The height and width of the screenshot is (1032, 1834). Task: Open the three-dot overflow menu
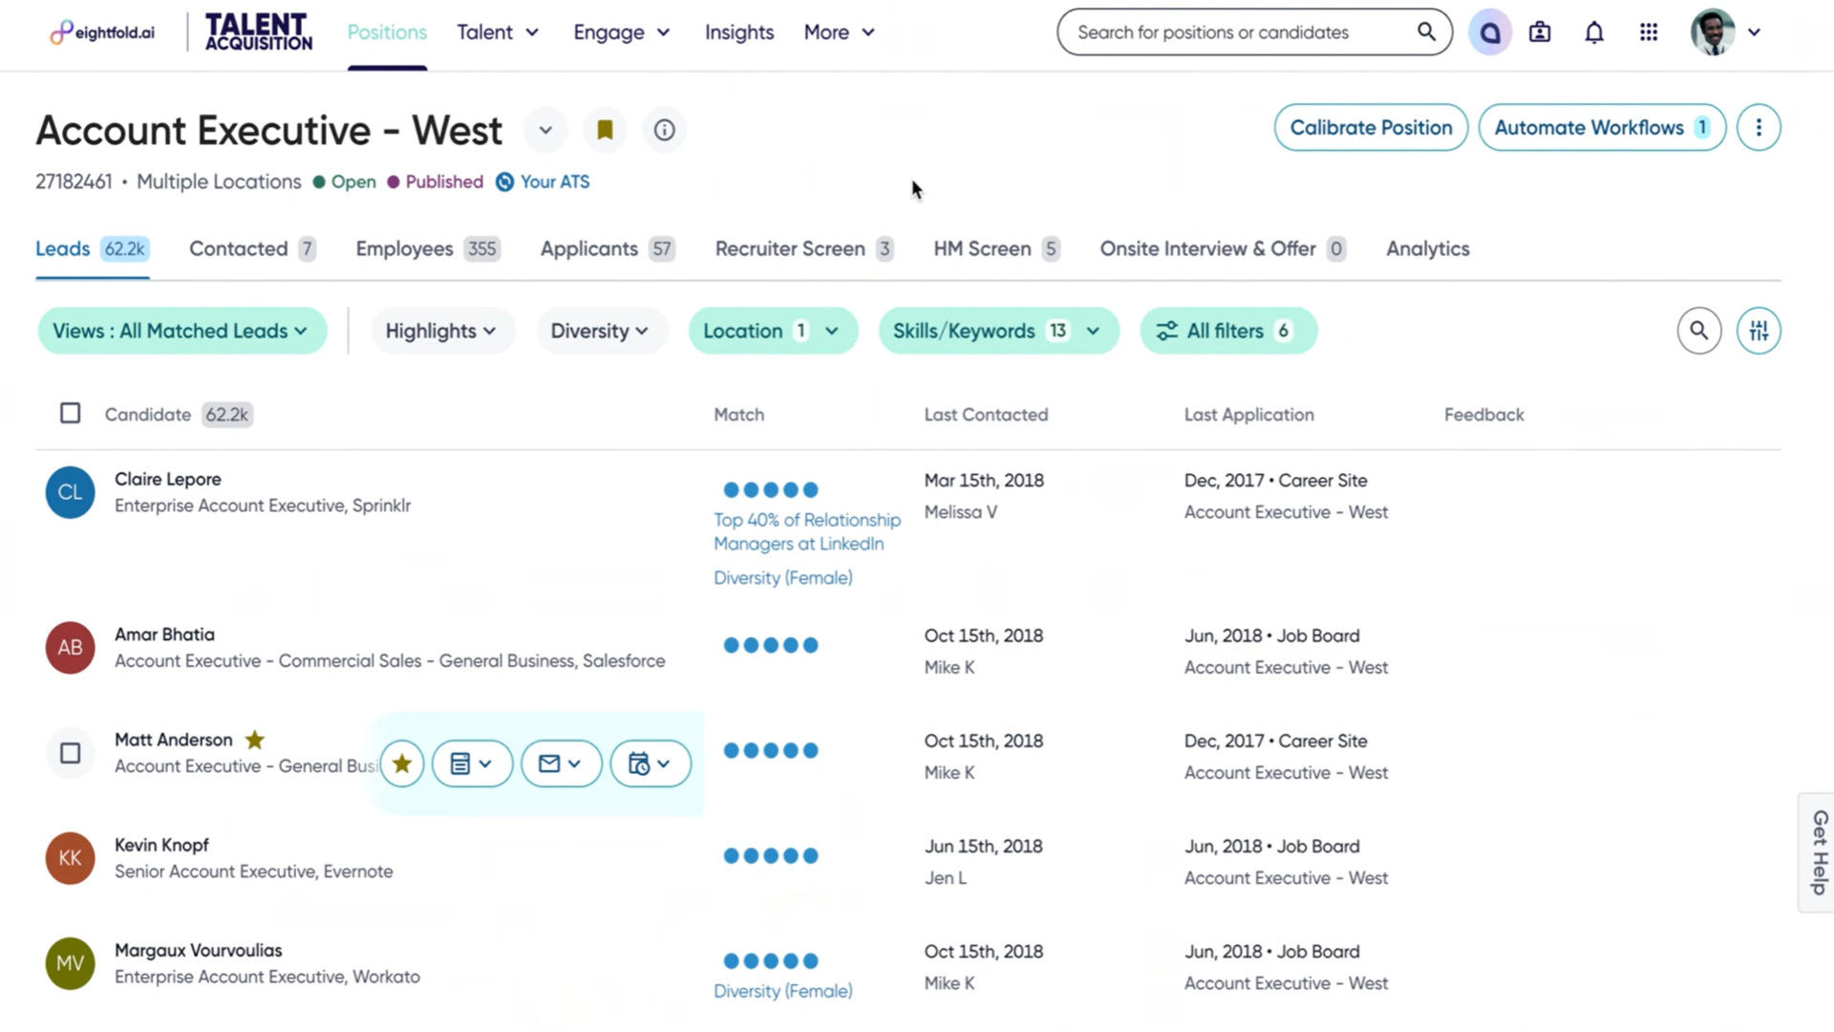click(x=1759, y=127)
